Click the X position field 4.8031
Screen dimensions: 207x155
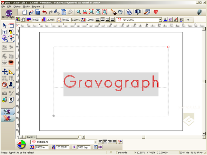(37, 20)
